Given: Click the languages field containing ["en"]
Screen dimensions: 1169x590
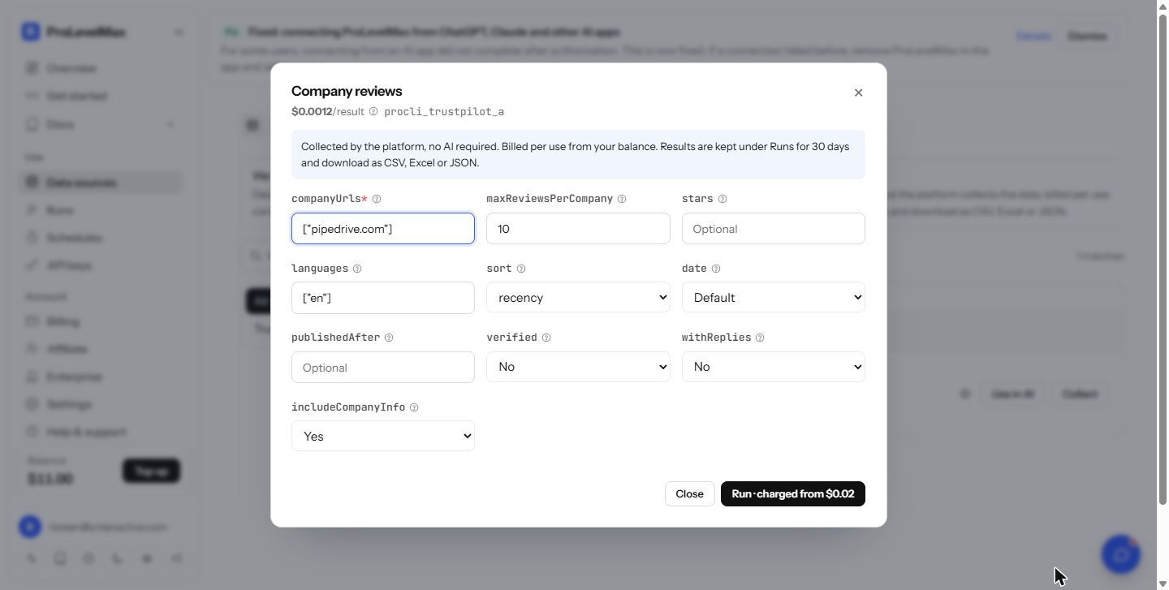Looking at the screenshot, I should tap(383, 298).
